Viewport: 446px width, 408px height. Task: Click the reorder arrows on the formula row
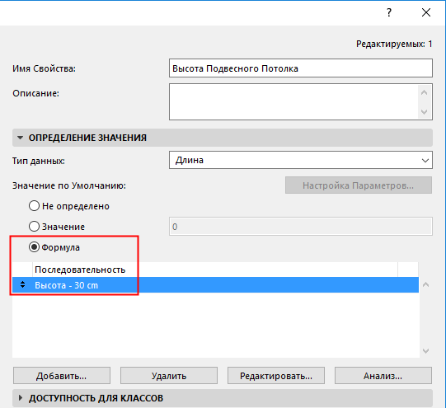click(22, 284)
